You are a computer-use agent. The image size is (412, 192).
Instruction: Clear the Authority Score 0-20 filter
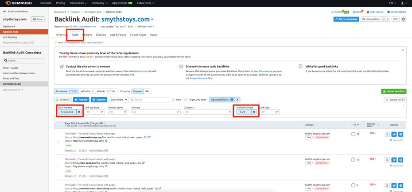pyautogui.click(x=254, y=112)
